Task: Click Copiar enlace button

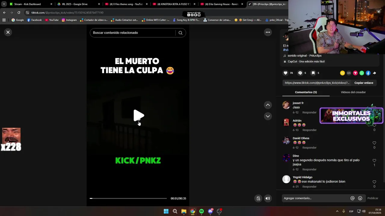Action: [364, 83]
